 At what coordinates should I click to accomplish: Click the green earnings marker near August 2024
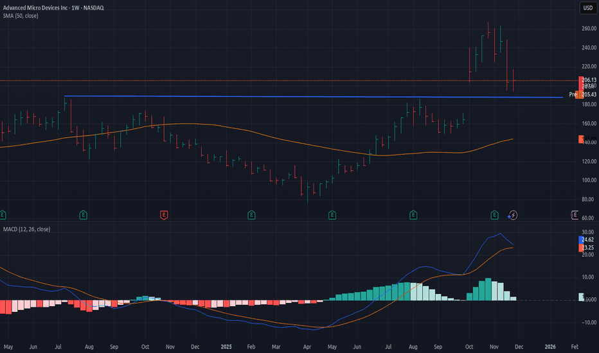pos(83,214)
